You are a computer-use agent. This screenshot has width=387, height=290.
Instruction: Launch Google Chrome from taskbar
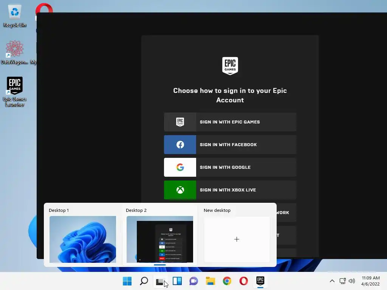[x=227, y=281]
